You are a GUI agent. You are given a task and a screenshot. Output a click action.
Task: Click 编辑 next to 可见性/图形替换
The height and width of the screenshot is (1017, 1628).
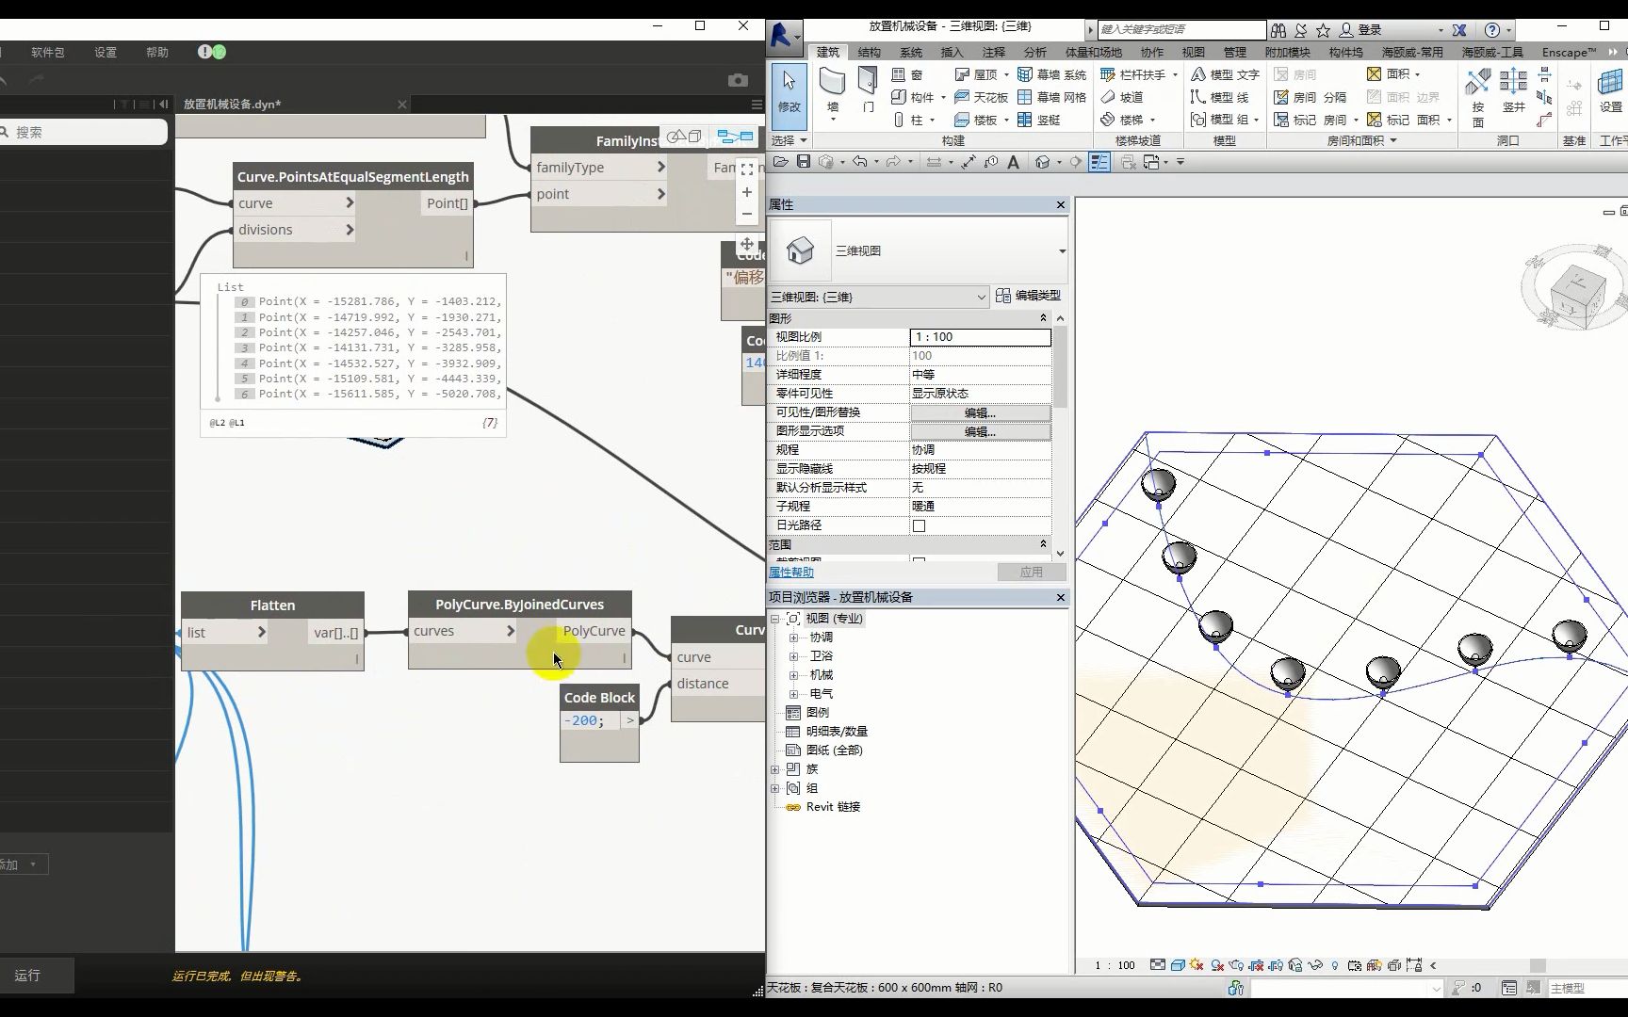980,412
